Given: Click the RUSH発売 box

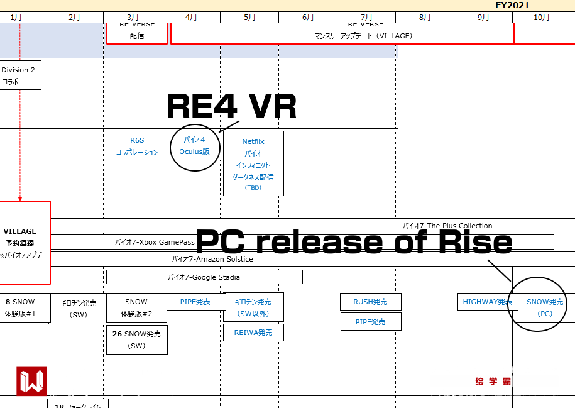Looking at the screenshot, I should pyautogui.click(x=370, y=302).
